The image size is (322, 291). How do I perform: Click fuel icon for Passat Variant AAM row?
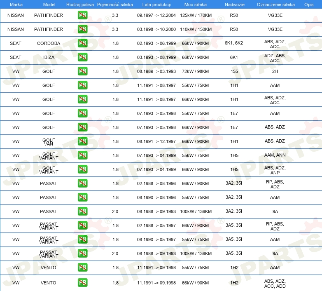coord(82,239)
